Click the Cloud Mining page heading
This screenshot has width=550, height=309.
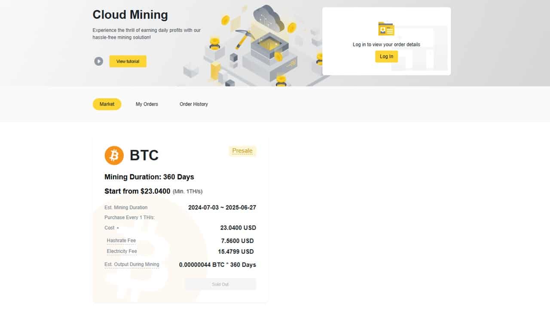[x=130, y=15]
